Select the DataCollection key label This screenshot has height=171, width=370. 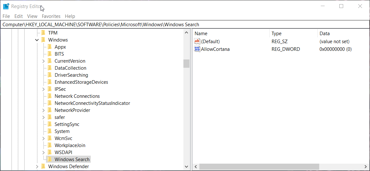click(70, 68)
